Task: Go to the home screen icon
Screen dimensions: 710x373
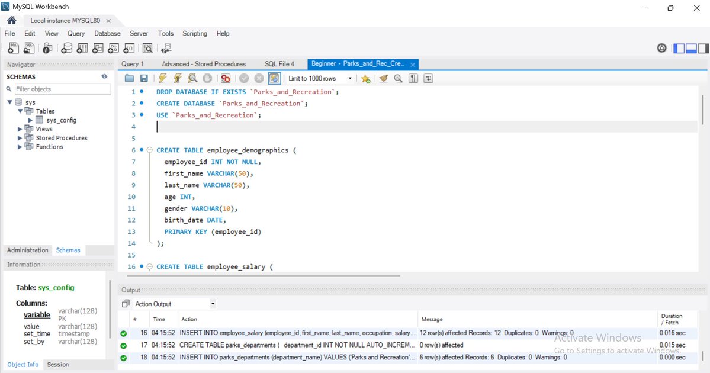Action: point(12,20)
